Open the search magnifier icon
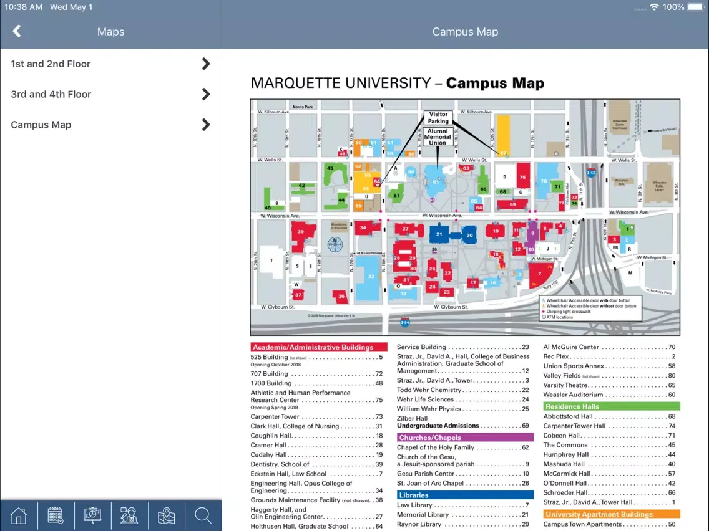The image size is (709, 531). coord(203,515)
